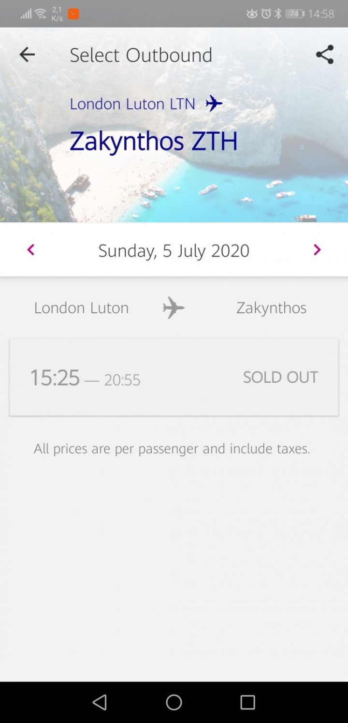Tap the alarm clock status icon
This screenshot has height=723, width=348.
pos(266,14)
